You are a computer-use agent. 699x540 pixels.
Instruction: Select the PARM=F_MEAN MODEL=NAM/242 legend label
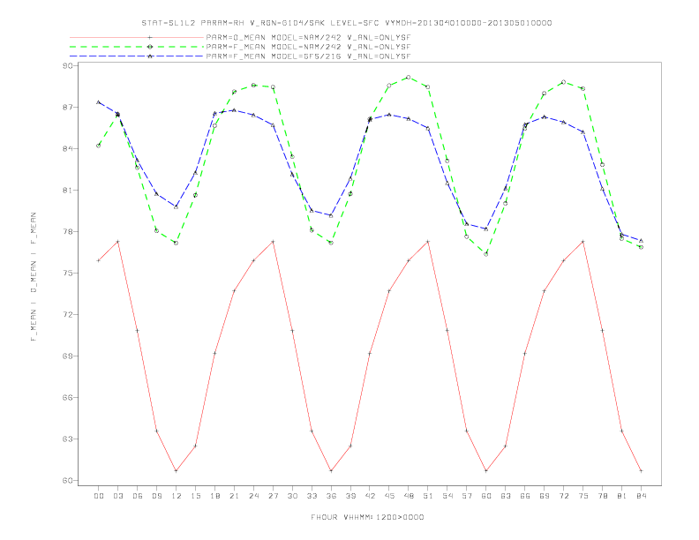(308, 47)
